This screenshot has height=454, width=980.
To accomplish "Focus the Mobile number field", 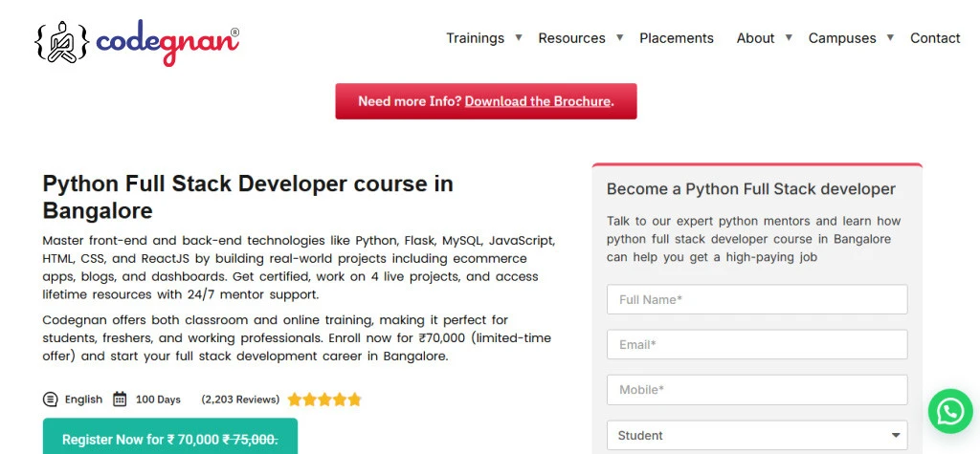I will (x=757, y=390).
